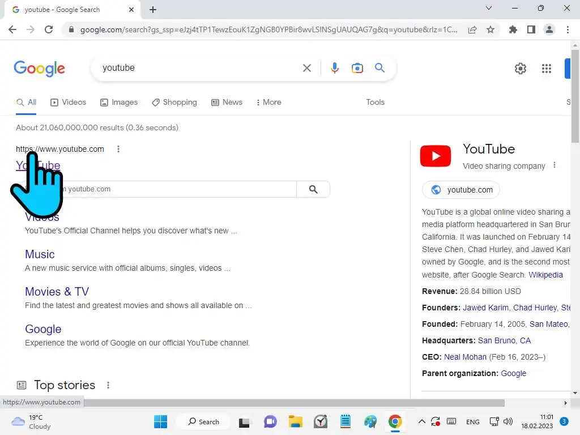This screenshot has height=435, width=580.
Task: Click the Chrome taskbar icon
Action: coord(395,421)
